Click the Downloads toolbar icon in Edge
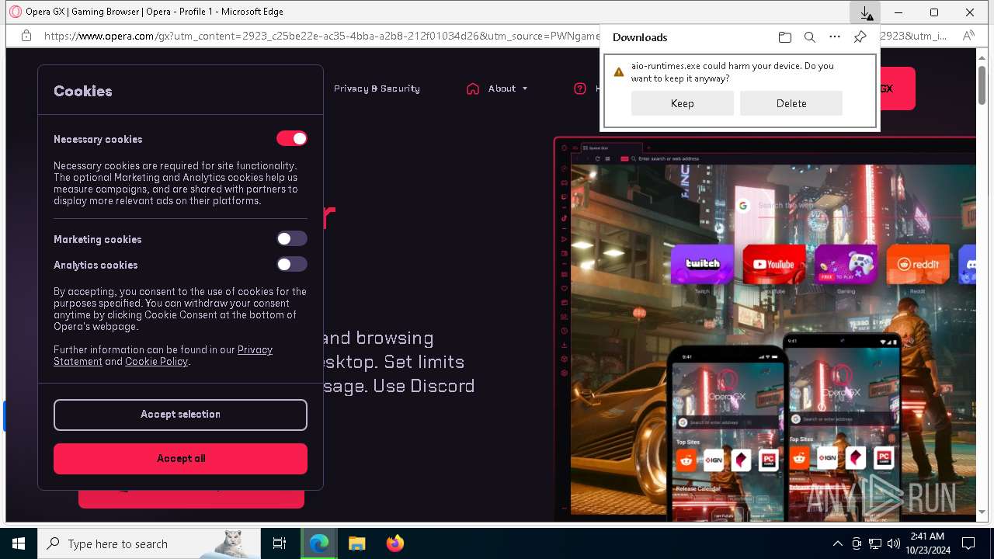994x559 pixels. pyautogui.click(x=865, y=12)
